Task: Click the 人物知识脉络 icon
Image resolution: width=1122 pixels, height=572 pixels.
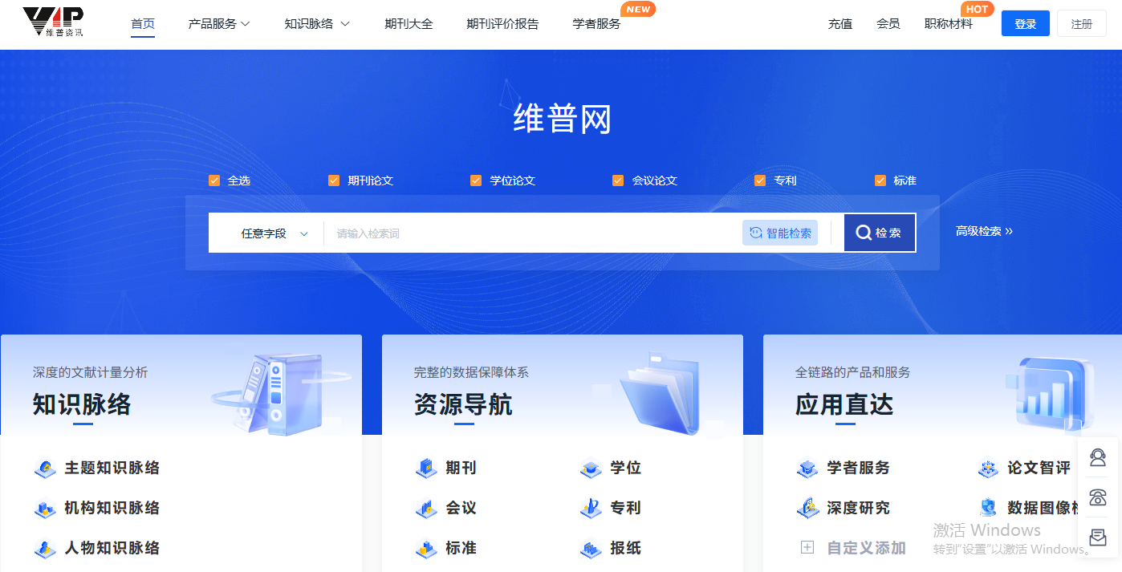Action: click(x=45, y=548)
